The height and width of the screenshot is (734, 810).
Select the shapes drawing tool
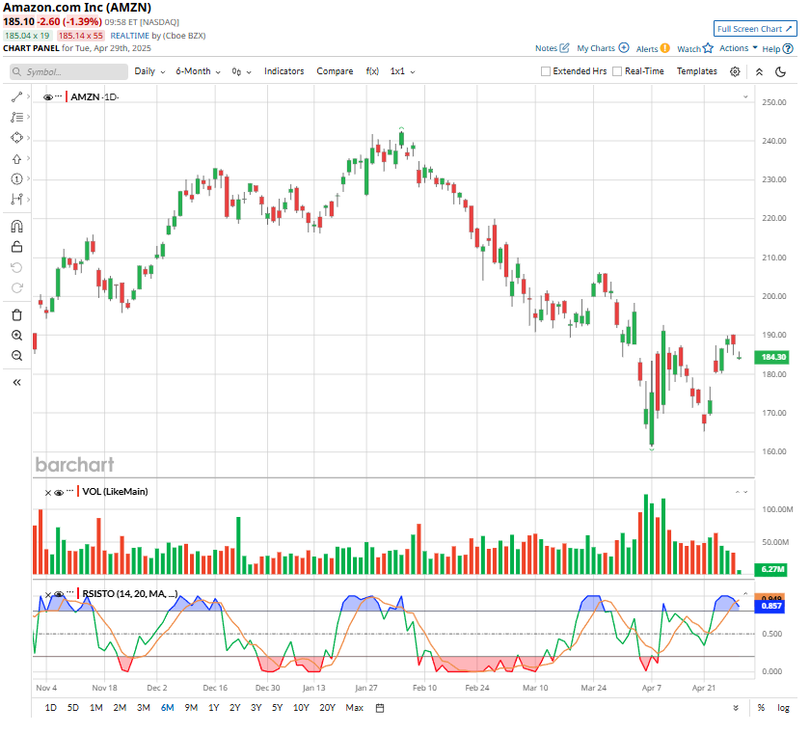[16, 138]
